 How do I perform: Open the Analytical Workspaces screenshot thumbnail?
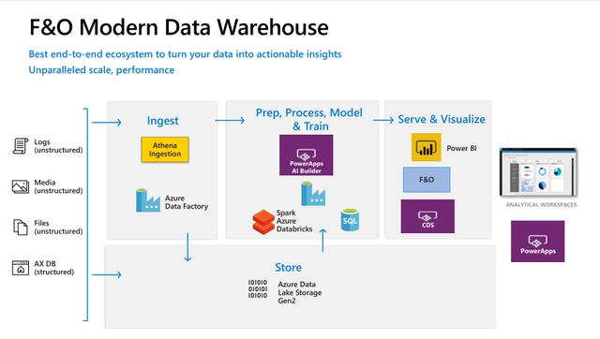point(538,172)
